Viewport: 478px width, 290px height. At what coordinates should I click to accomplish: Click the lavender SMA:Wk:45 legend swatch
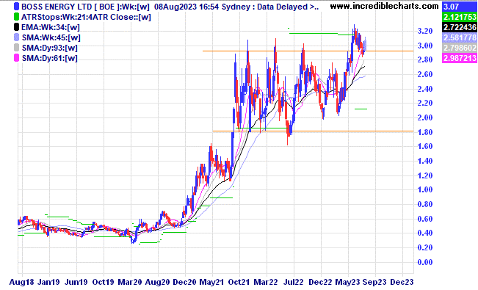pyautogui.click(x=16, y=38)
